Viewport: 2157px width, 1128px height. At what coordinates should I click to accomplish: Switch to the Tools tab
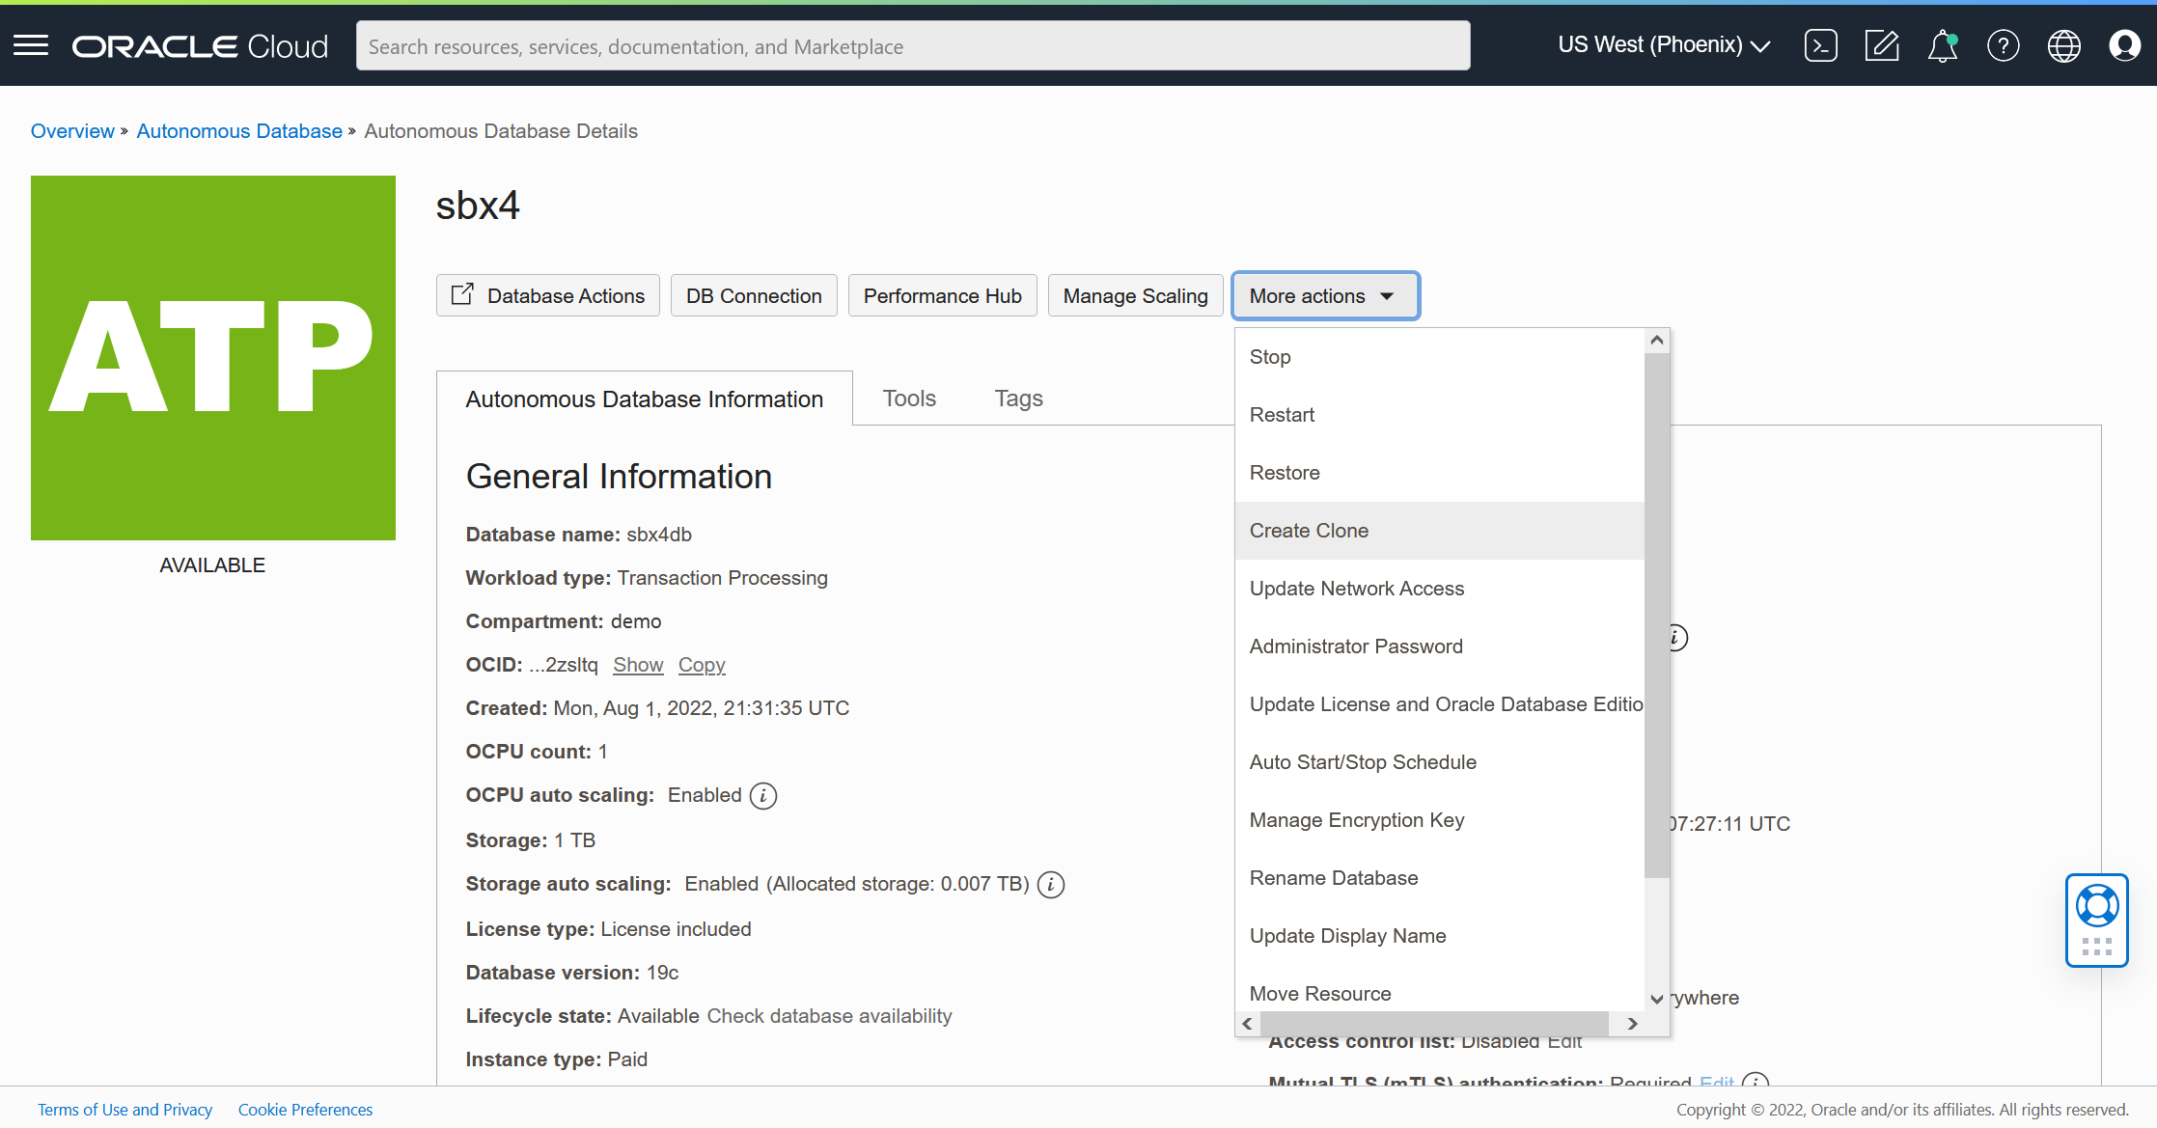coord(909,399)
